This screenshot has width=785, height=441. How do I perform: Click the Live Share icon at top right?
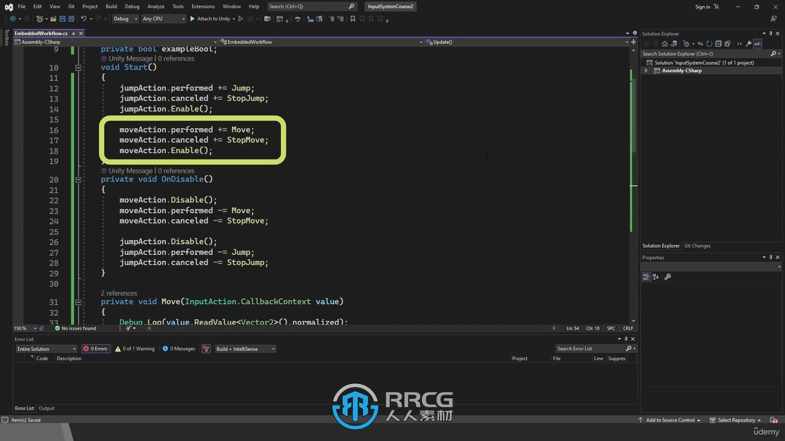click(x=774, y=19)
